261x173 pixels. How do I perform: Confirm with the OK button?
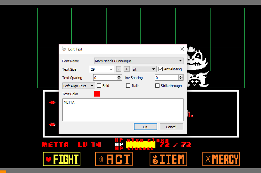145,127
